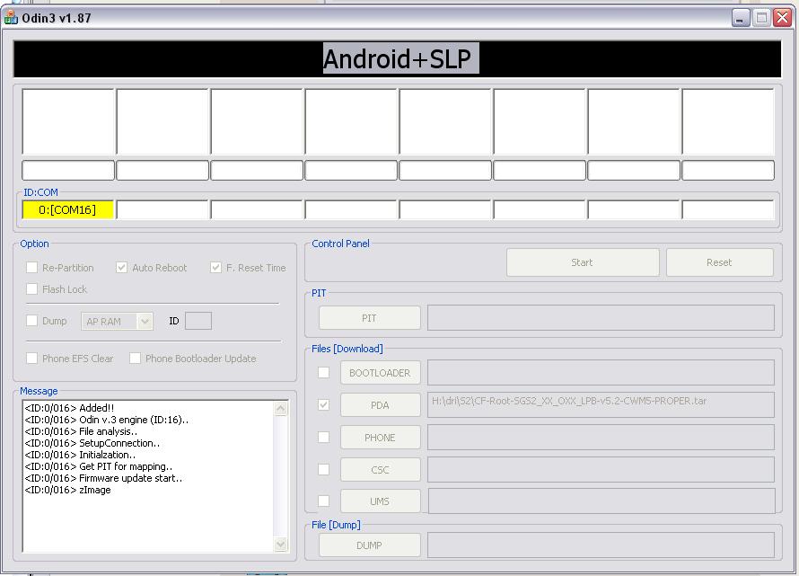Click the Start button
Screen dimensions: 799x576
[x=583, y=262]
